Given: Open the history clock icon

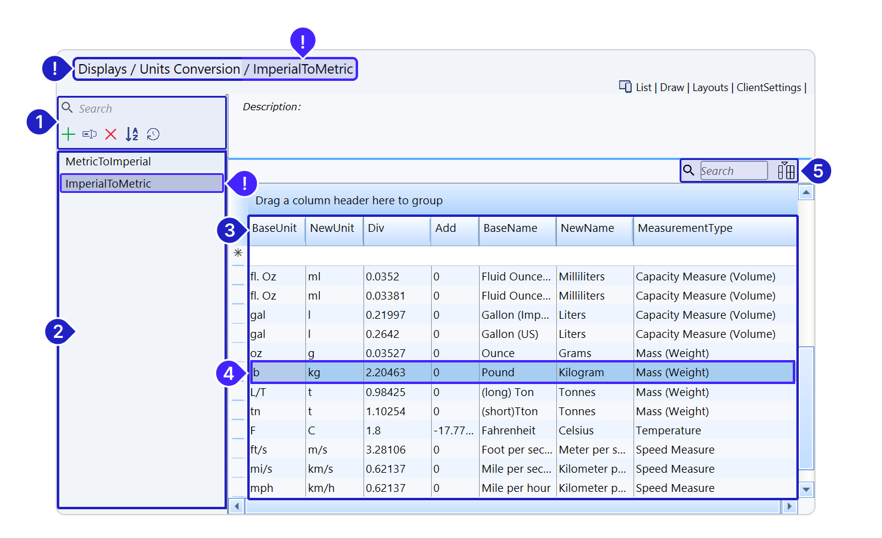Looking at the screenshot, I should pyautogui.click(x=153, y=134).
